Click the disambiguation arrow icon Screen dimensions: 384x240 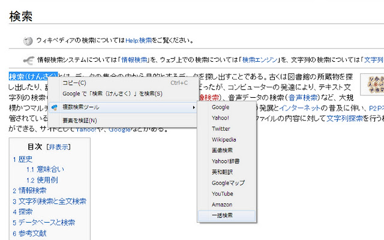point(29,61)
